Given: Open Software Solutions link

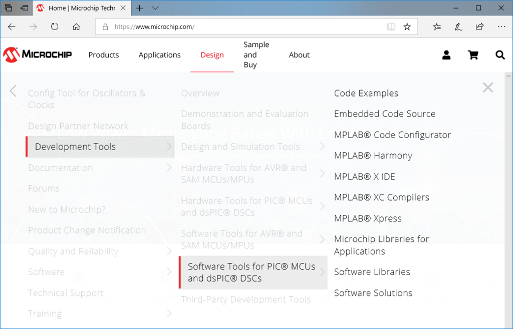Looking at the screenshot, I should tap(373, 293).
